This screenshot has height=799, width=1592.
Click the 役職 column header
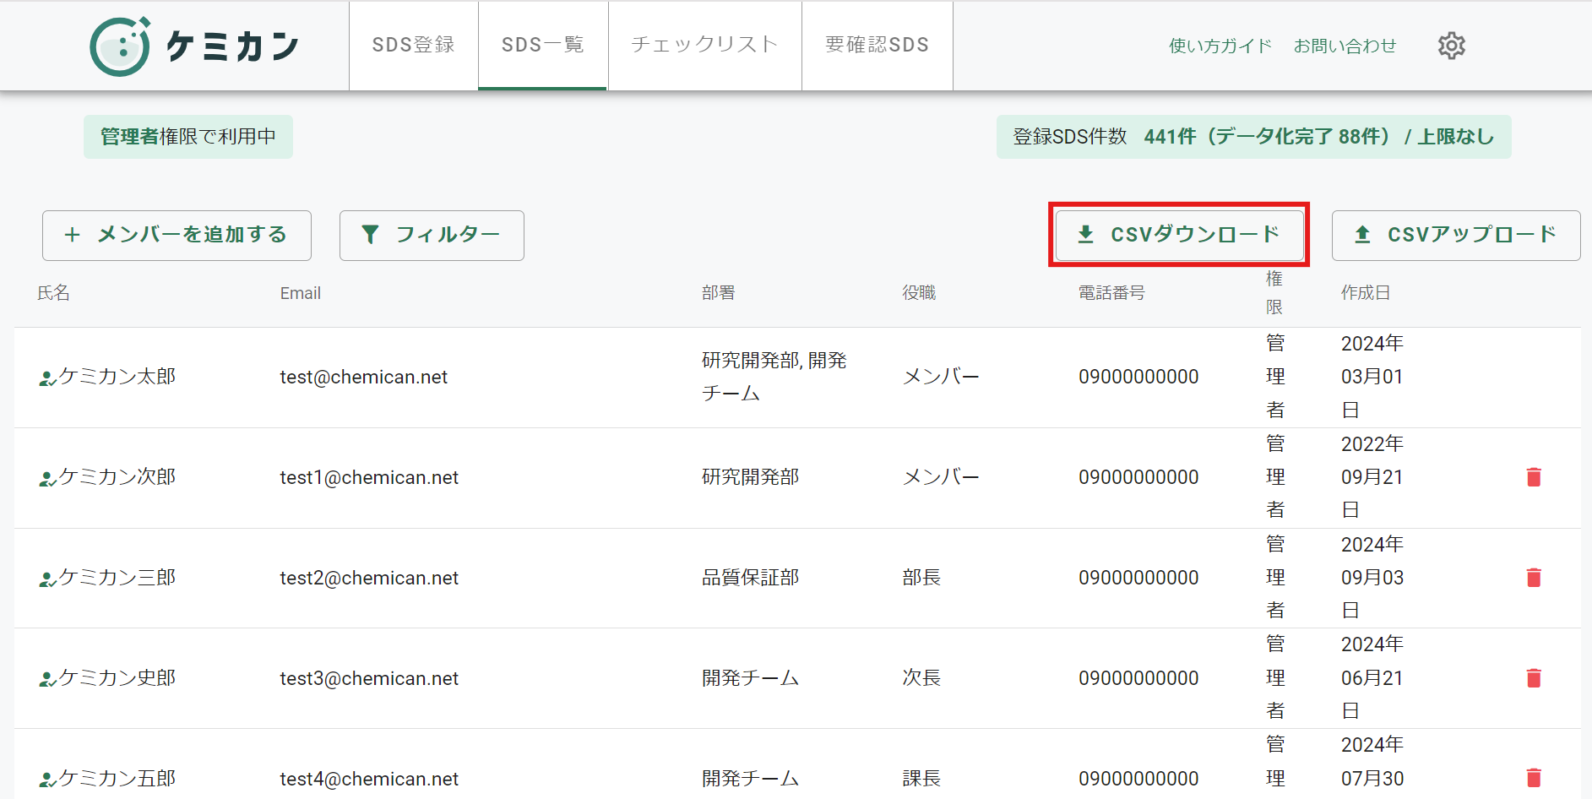point(919,293)
